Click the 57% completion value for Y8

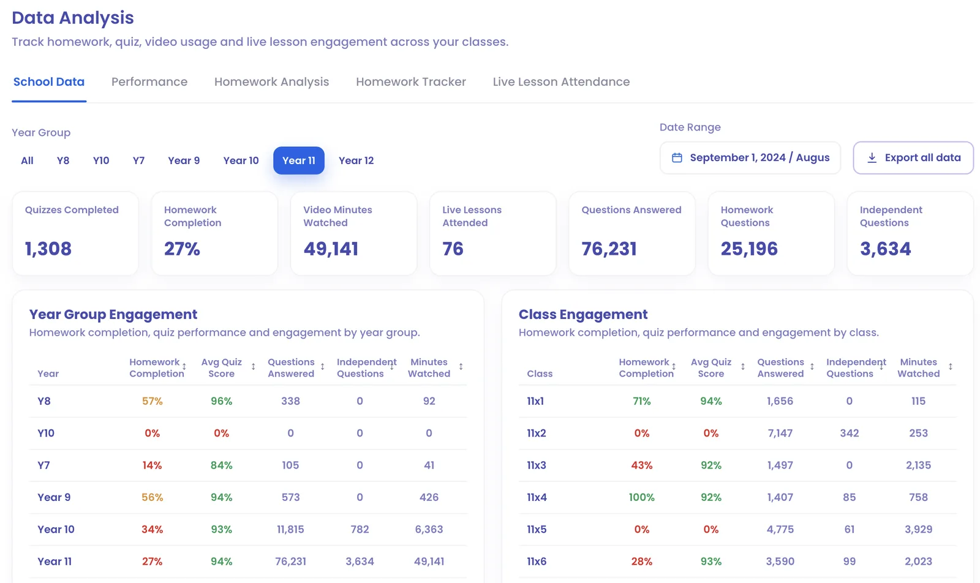(x=152, y=401)
